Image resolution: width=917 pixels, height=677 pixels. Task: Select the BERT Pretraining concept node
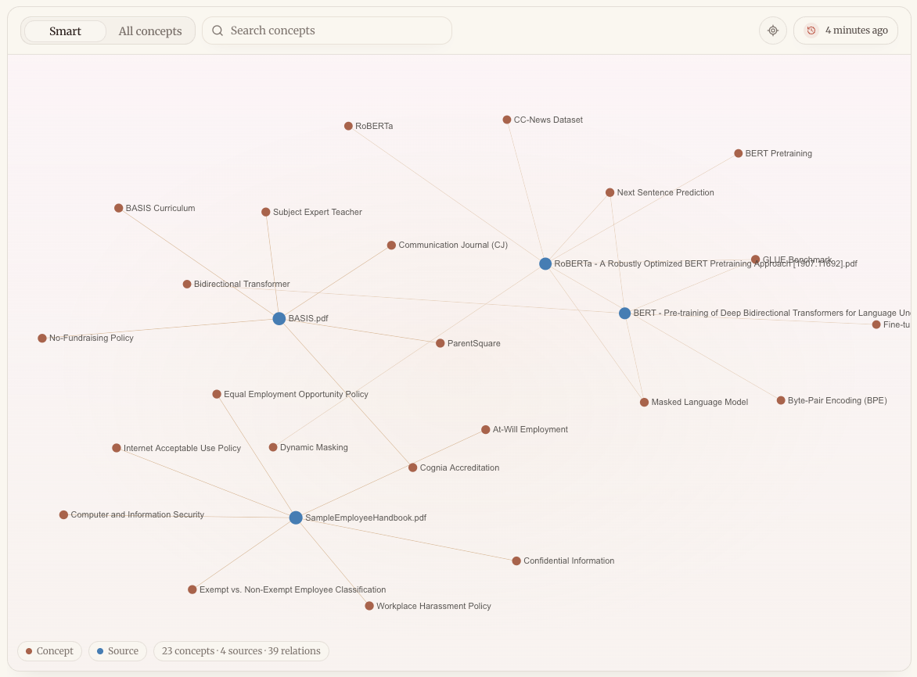[x=738, y=154]
